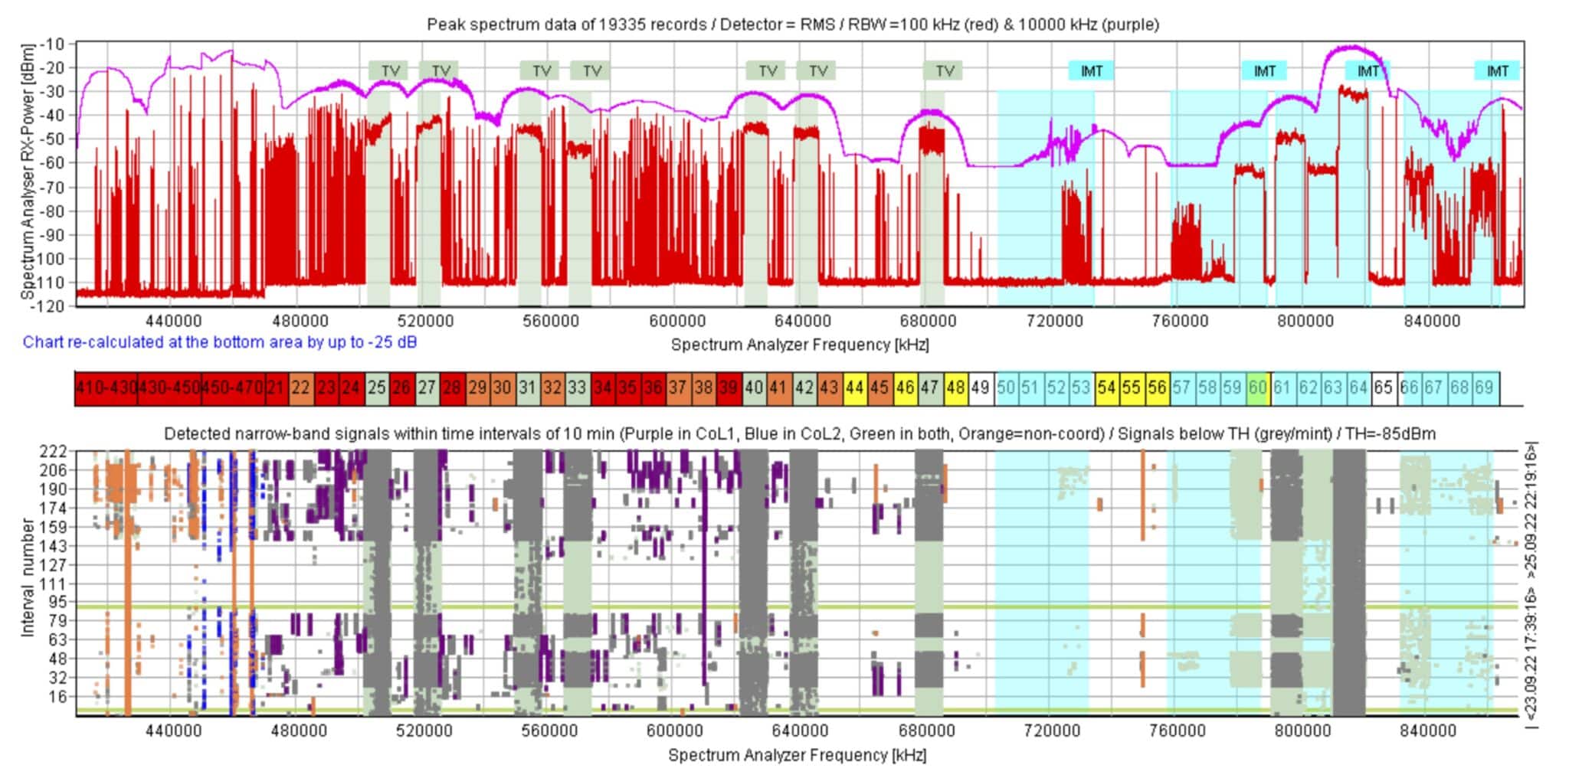Image resolution: width=1569 pixels, height=778 pixels.
Task: Click the rightmost IMT band label
Action: [x=1497, y=71]
